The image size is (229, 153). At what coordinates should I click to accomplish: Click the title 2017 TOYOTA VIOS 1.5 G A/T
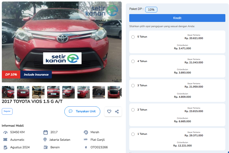coord(32,101)
